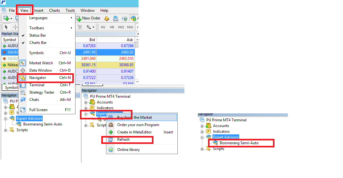343x178 pixels.
Task: Choose Navigator in the View menu
Action: pyautogui.click(x=46, y=78)
